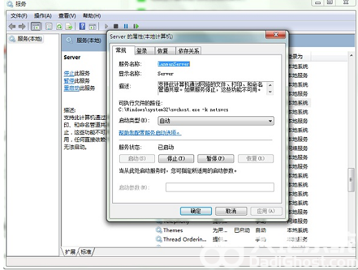This screenshot has height=270, width=358.
Task: Click the services list scroll up arrow
Action: 351,56
